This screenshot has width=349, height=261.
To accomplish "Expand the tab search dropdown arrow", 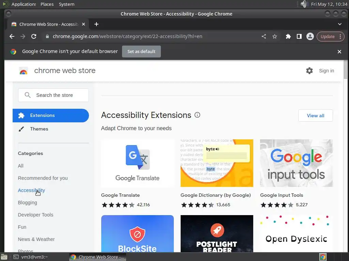I will click(x=340, y=24).
